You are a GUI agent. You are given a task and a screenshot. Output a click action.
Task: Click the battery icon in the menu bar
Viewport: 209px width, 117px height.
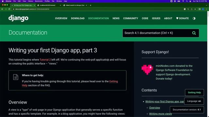coord(179,1)
